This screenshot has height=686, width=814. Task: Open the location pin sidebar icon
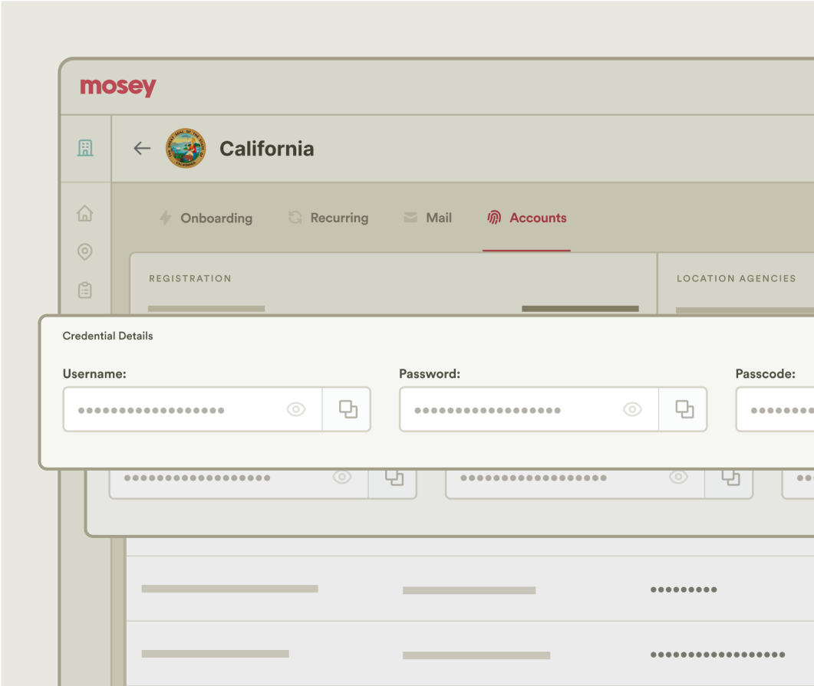coord(85,251)
